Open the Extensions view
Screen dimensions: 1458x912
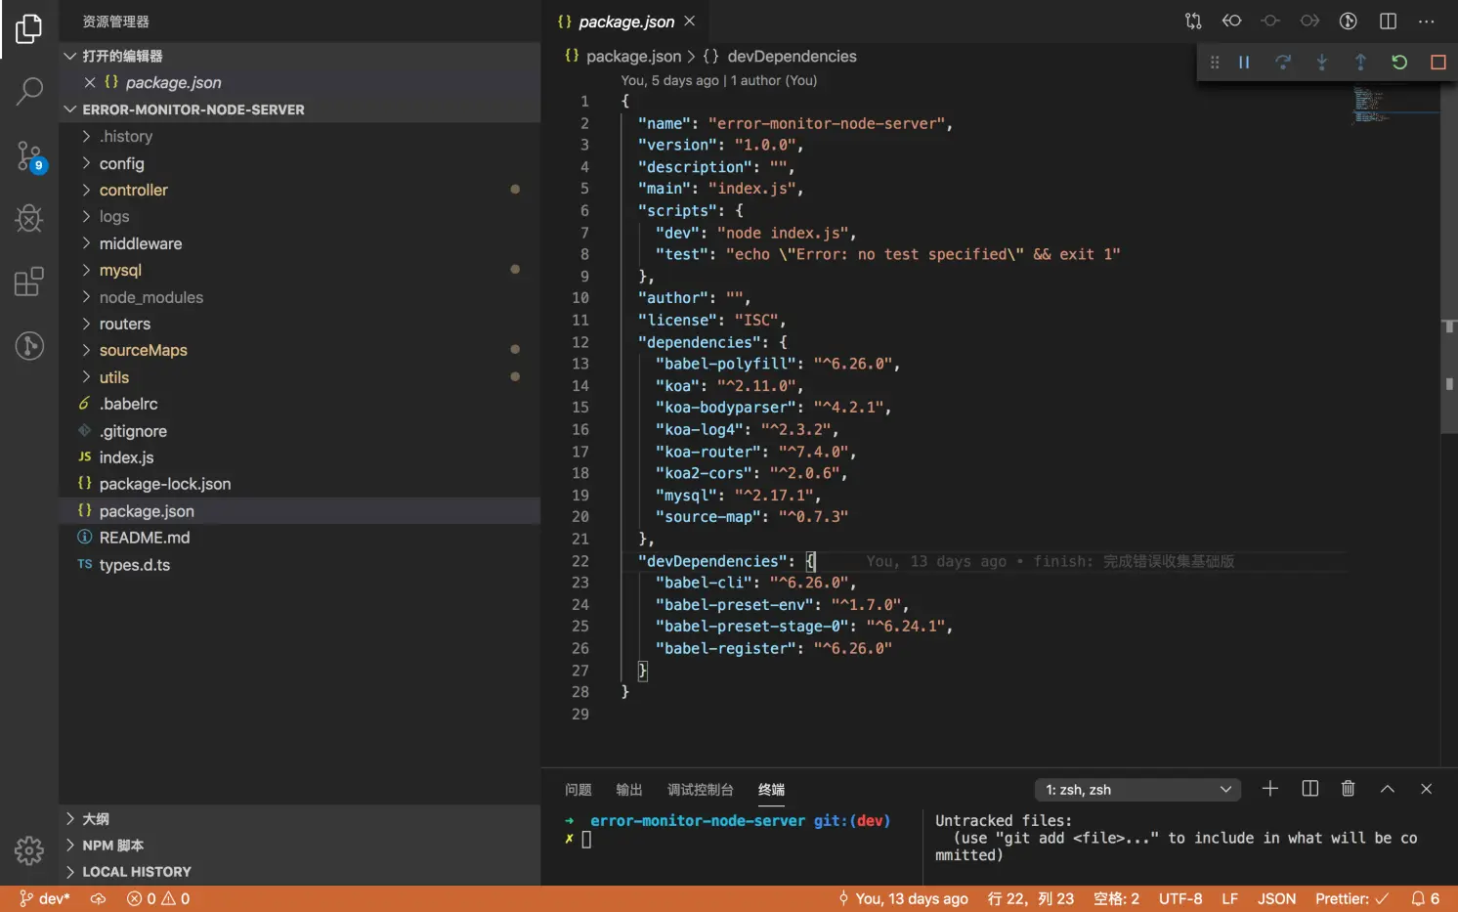coord(29,282)
